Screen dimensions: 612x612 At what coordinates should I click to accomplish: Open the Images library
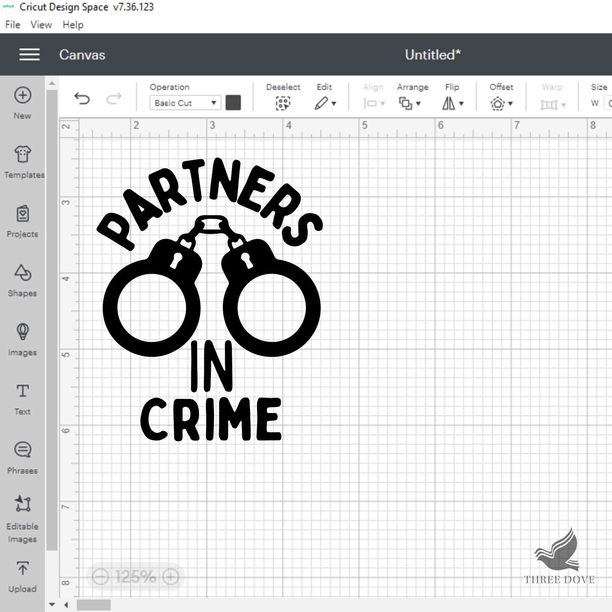point(22,340)
